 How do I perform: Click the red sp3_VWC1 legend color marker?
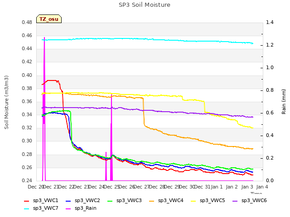pyautogui.click(x=27, y=201)
